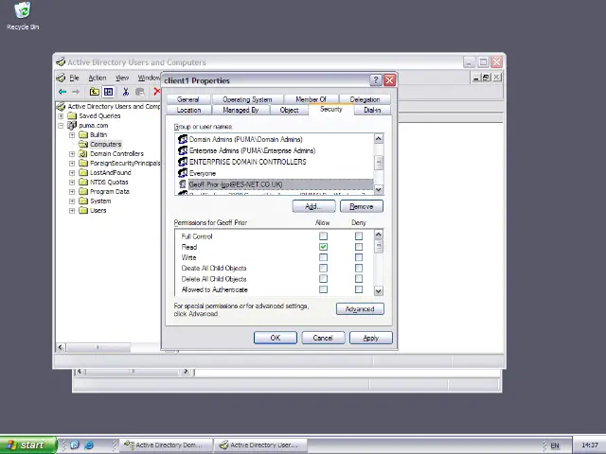Open the Advanced security settings
606x454 pixels.
(360, 309)
